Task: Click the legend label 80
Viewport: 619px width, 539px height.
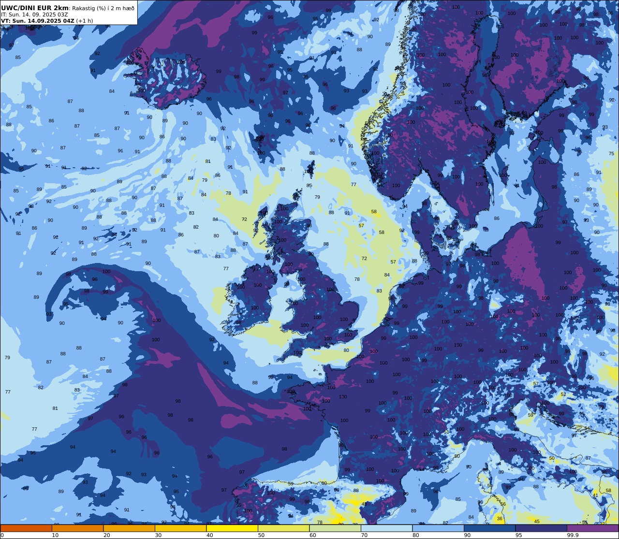Action: pyautogui.click(x=415, y=535)
